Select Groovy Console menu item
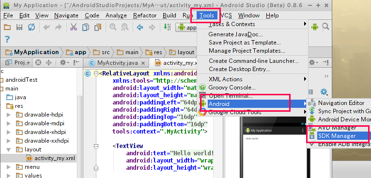The image size is (371, 178). (x=253, y=88)
